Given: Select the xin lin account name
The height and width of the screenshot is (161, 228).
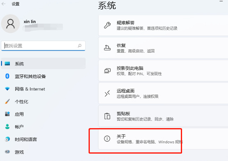Looking at the screenshot, I should (30, 22).
